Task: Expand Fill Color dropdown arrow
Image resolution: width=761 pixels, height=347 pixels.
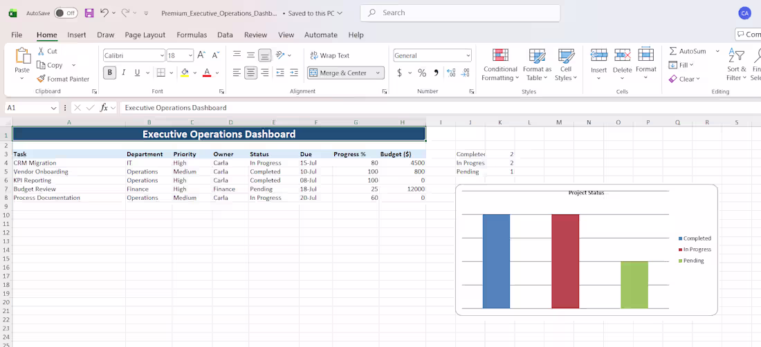Action: tap(194, 73)
